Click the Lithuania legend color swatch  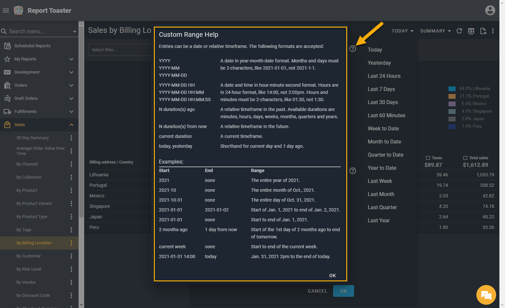[452, 89]
